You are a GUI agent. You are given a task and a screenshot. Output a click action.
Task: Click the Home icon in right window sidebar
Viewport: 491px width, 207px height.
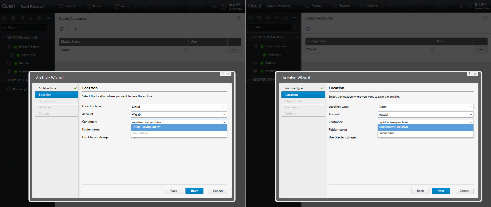tap(250, 17)
